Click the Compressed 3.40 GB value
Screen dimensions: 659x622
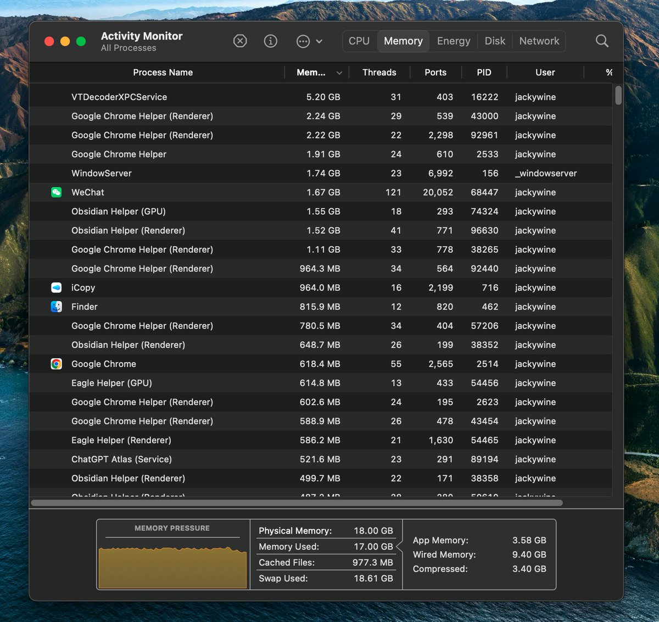[529, 569]
